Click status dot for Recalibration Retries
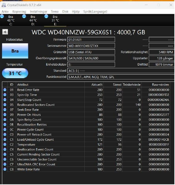The width and height of the screenshot is (175, 185). coord(5,125)
